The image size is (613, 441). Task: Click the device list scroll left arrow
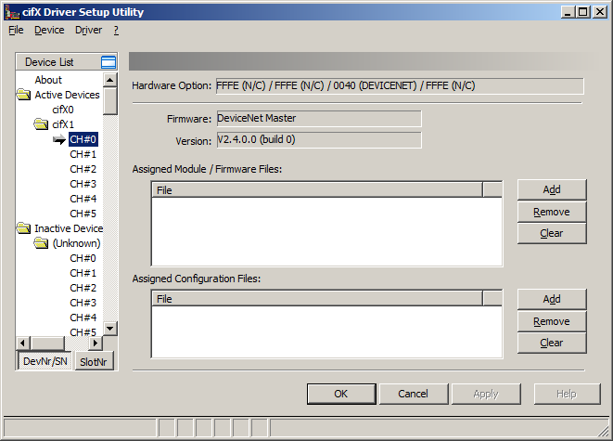[22, 344]
